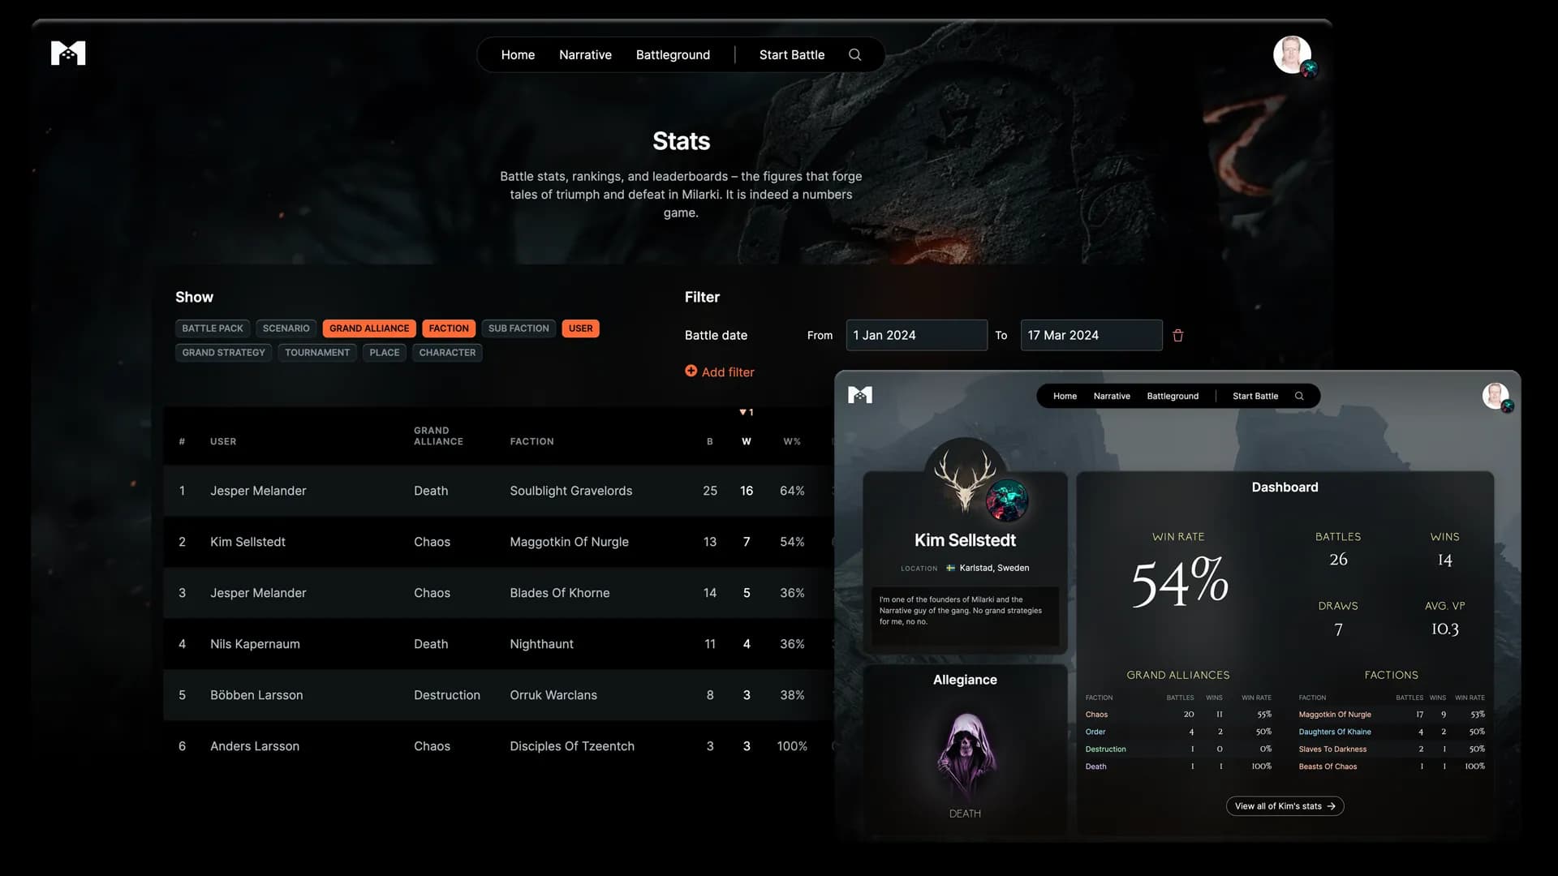Image resolution: width=1558 pixels, height=876 pixels.
Task: Click the sort indicator on the W column
Action: point(747,412)
